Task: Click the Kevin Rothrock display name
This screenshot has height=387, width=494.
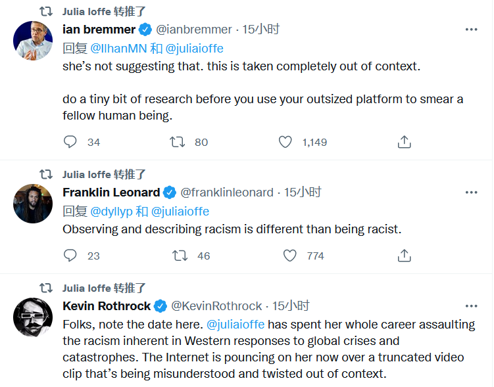Action: 107,306
